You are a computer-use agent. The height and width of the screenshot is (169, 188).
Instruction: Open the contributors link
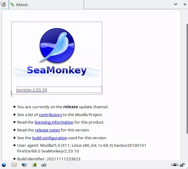[x=50, y=115]
